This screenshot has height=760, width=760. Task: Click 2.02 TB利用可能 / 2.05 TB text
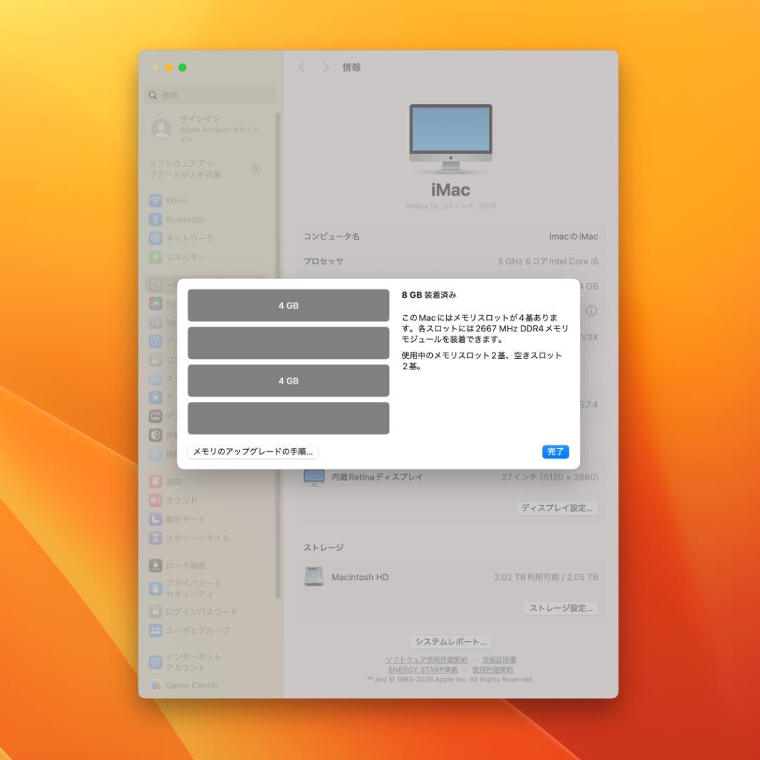tap(546, 577)
